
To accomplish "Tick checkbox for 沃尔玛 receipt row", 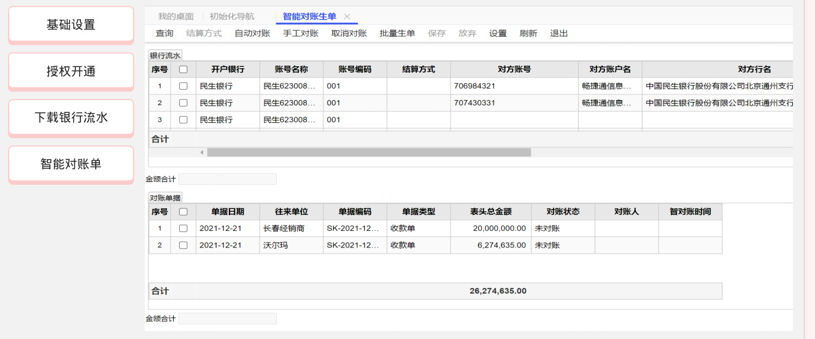I will 183,245.
